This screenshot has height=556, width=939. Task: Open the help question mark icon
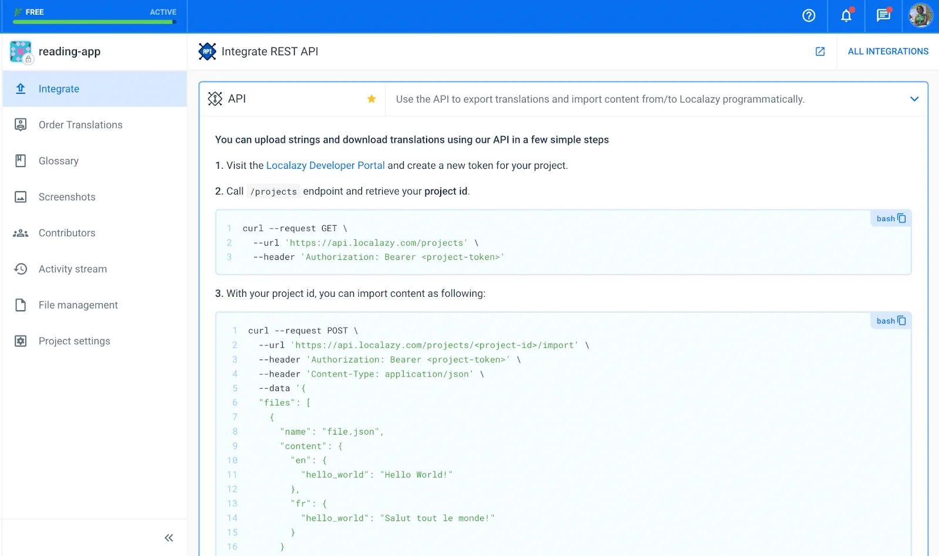tap(809, 16)
